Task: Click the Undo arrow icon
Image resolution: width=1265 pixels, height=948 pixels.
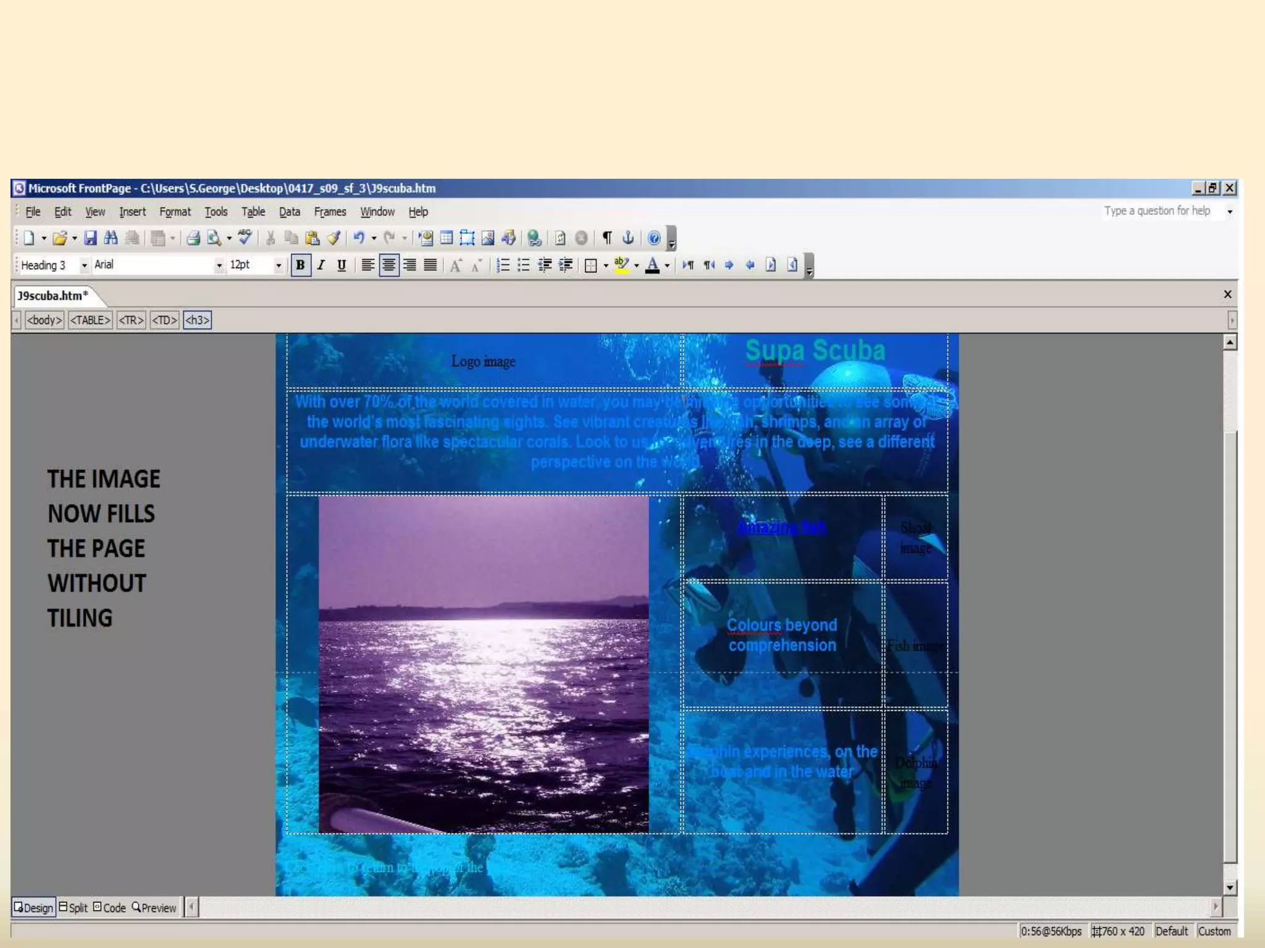Action: pyautogui.click(x=359, y=238)
